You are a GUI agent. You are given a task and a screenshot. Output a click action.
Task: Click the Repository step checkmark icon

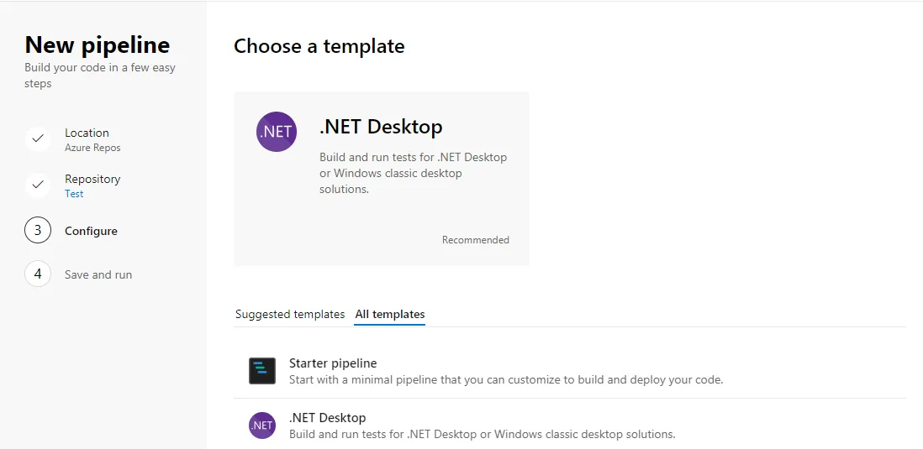pyautogui.click(x=38, y=185)
